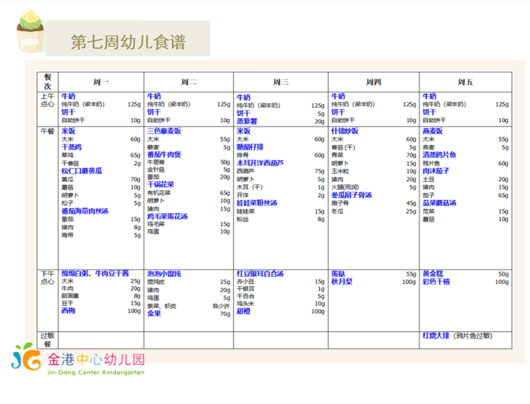Click the soup '娃娃菜粉丝汤'
This screenshot has height=404, width=530.
[257, 203]
